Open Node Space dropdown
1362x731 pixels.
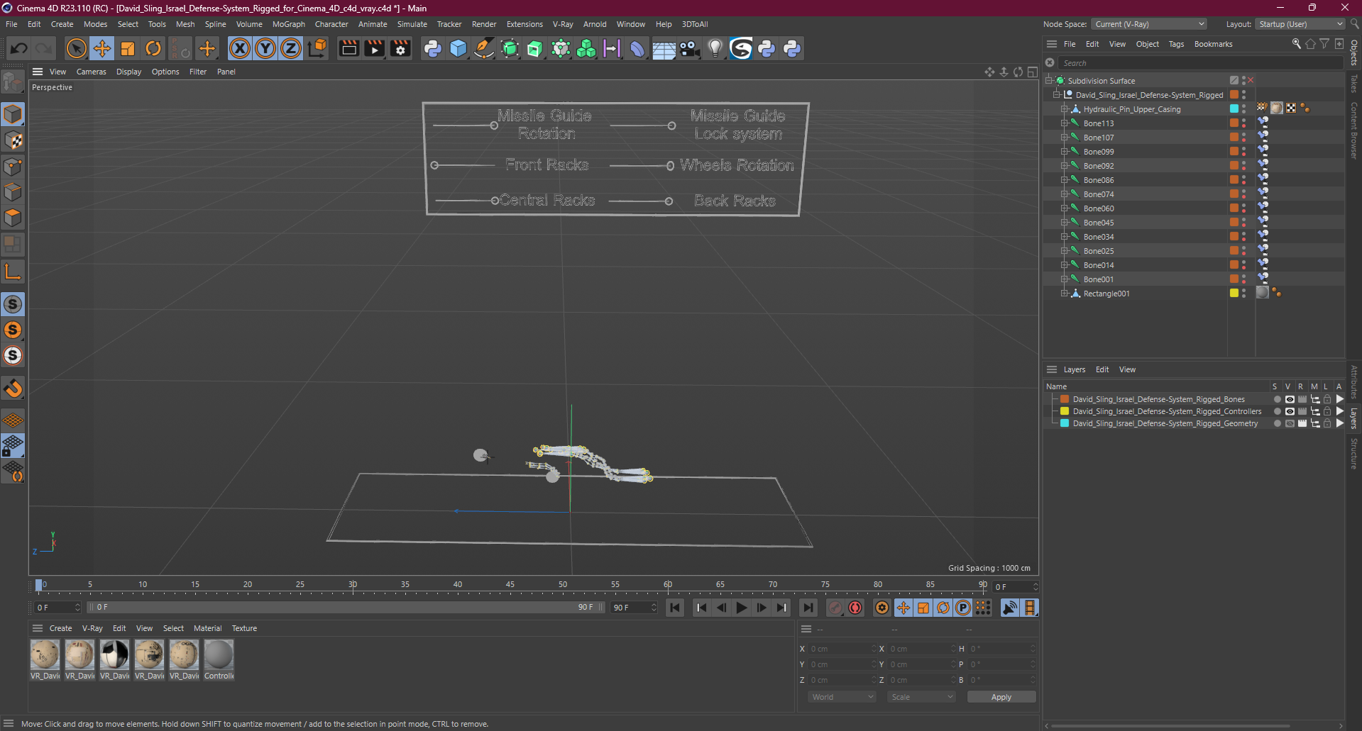tap(1148, 24)
